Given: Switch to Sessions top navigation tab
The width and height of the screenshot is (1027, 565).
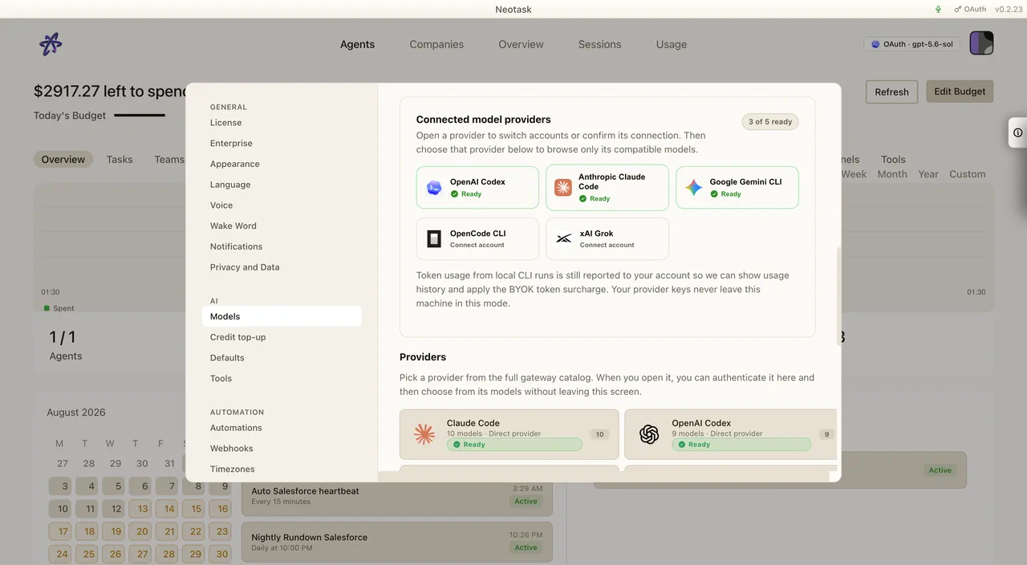Looking at the screenshot, I should click(x=599, y=44).
